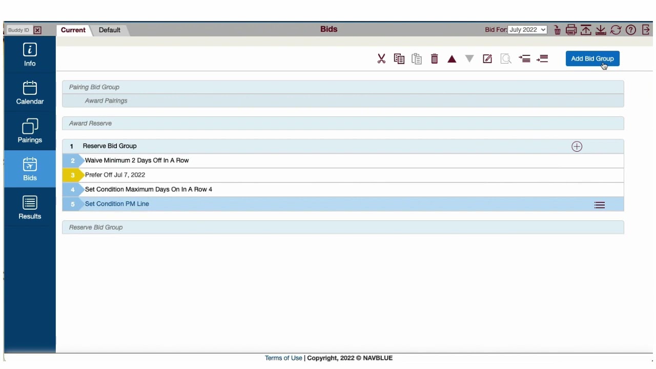Viewport: 656px width, 369px height.
Task: Select the Award Reserve row
Action: pyautogui.click(x=343, y=123)
